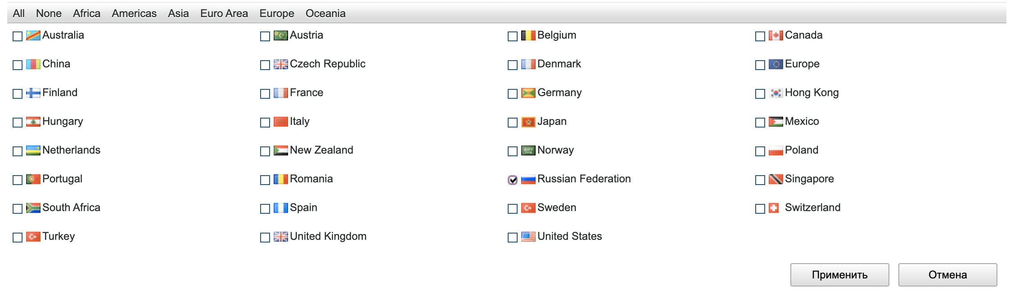Tick the Australia checkbox
The image size is (1010, 300).
(18, 36)
